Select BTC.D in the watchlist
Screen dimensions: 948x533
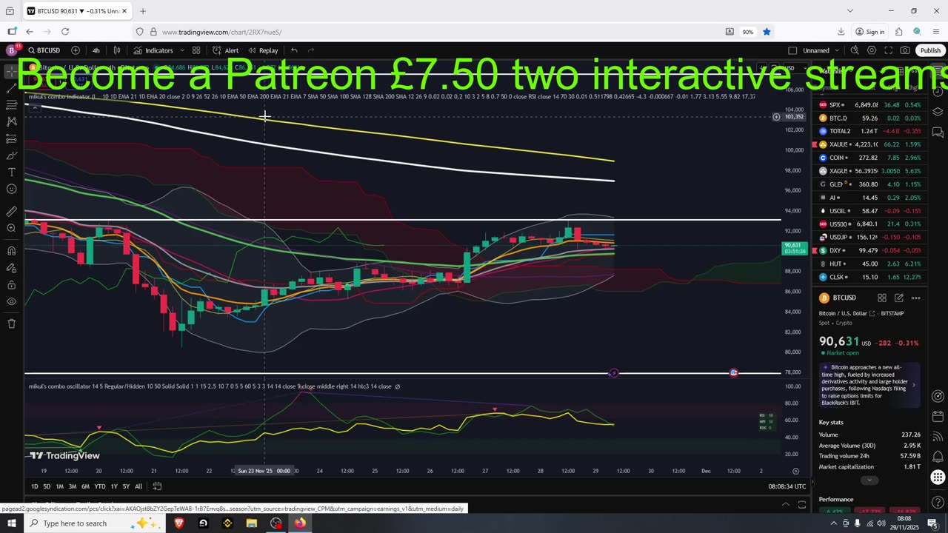869,118
